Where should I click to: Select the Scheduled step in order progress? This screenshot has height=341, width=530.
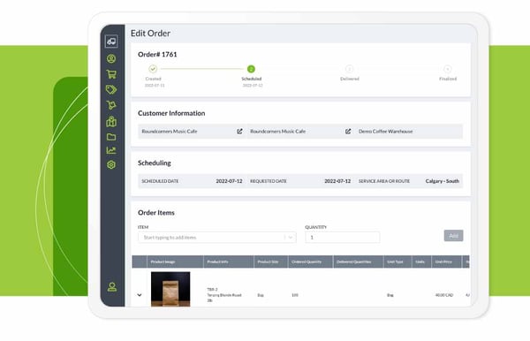tap(251, 69)
